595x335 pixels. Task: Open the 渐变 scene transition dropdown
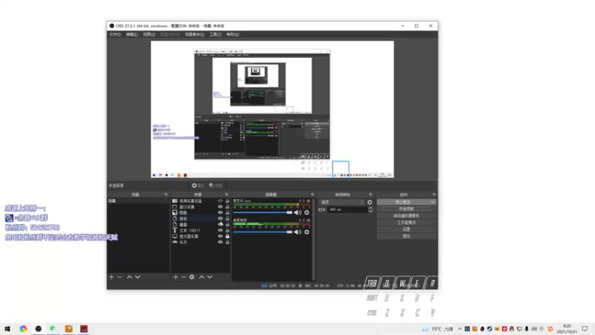[342, 202]
